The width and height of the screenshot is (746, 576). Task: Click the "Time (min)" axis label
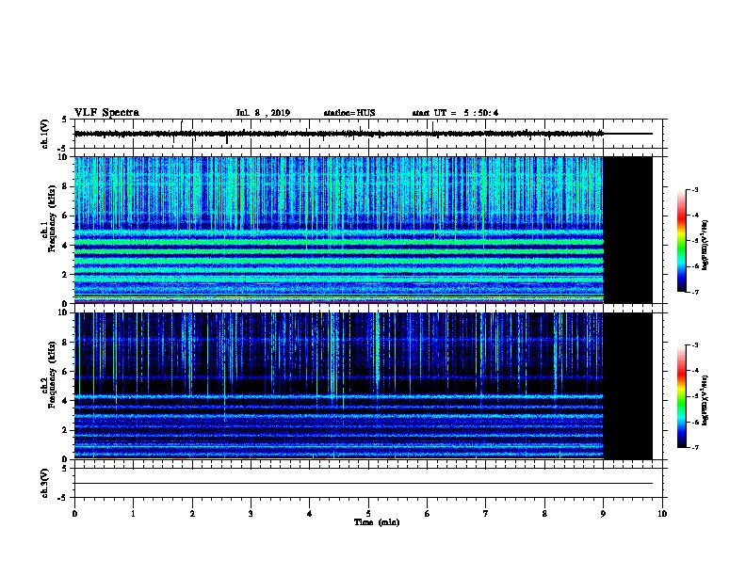coord(377,522)
